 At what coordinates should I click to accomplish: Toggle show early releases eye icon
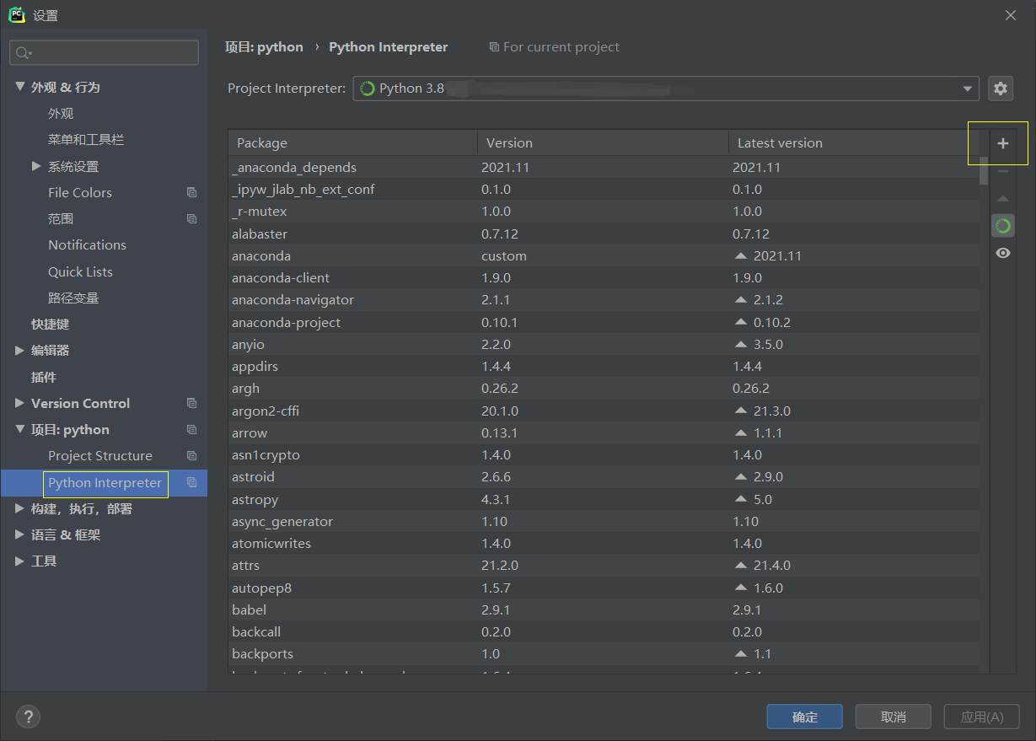click(x=1002, y=253)
